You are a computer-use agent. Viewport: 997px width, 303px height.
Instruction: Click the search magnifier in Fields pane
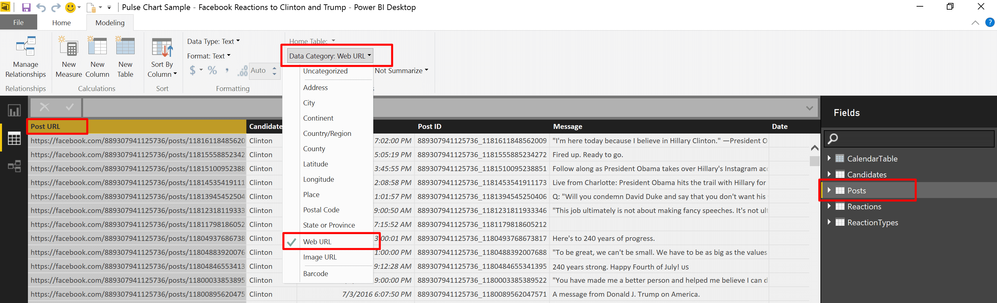pyautogui.click(x=833, y=139)
